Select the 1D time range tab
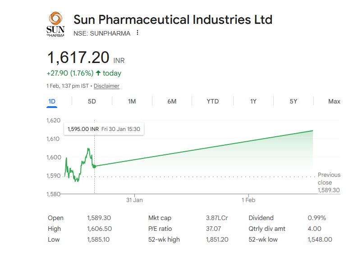The width and height of the screenshot is (349, 261). pos(52,101)
